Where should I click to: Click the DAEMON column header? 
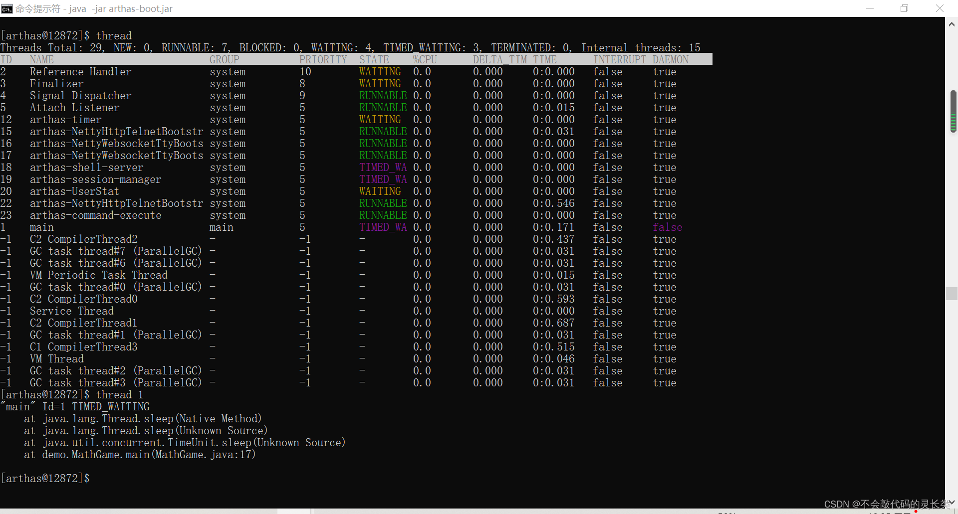(x=671, y=60)
